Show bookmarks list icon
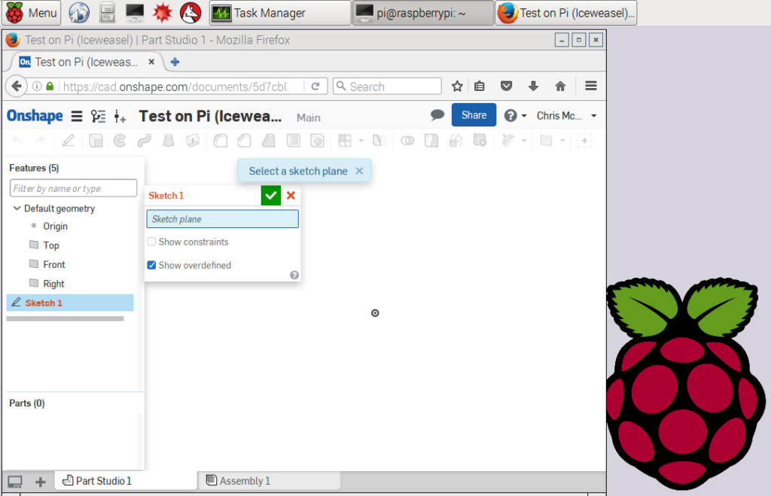 pos(480,87)
